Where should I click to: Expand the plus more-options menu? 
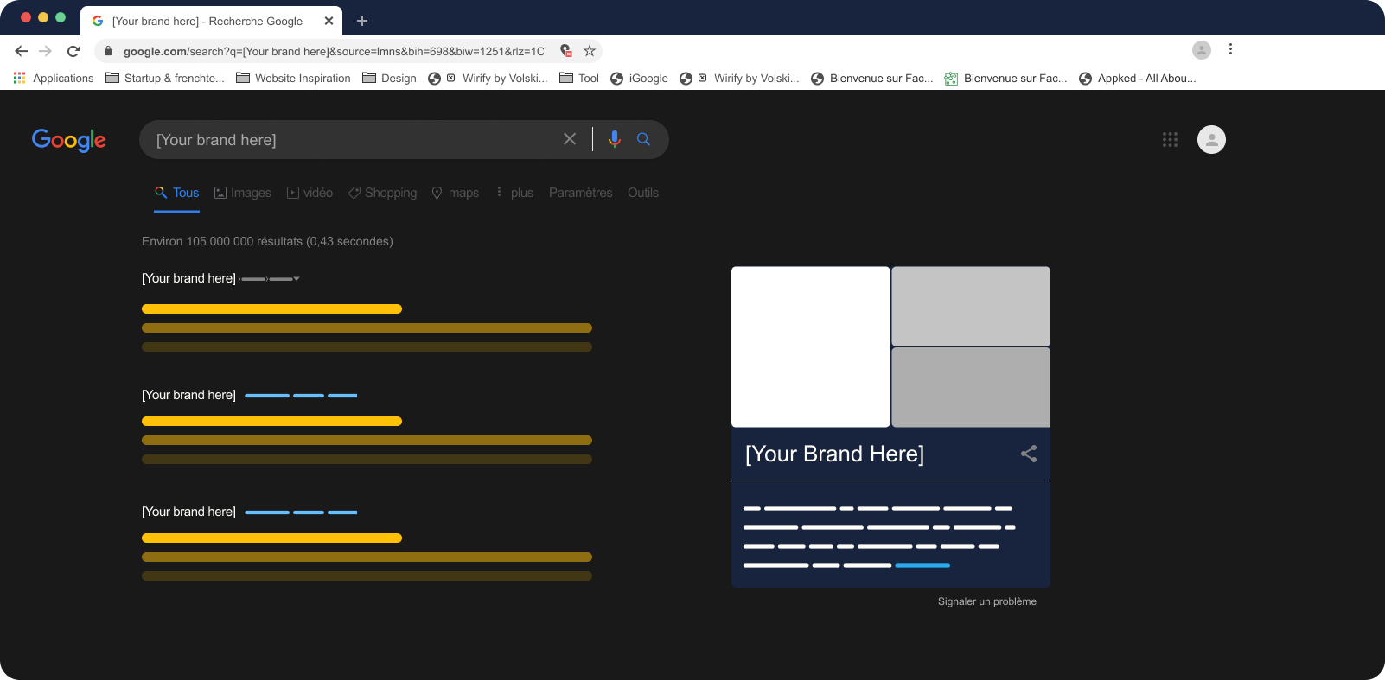click(x=514, y=193)
